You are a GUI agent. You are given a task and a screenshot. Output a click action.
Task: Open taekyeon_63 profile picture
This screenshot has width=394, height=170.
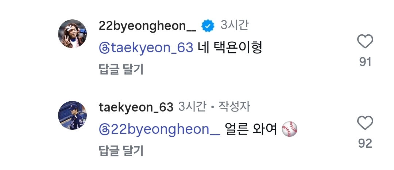click(x=72, y=116)
